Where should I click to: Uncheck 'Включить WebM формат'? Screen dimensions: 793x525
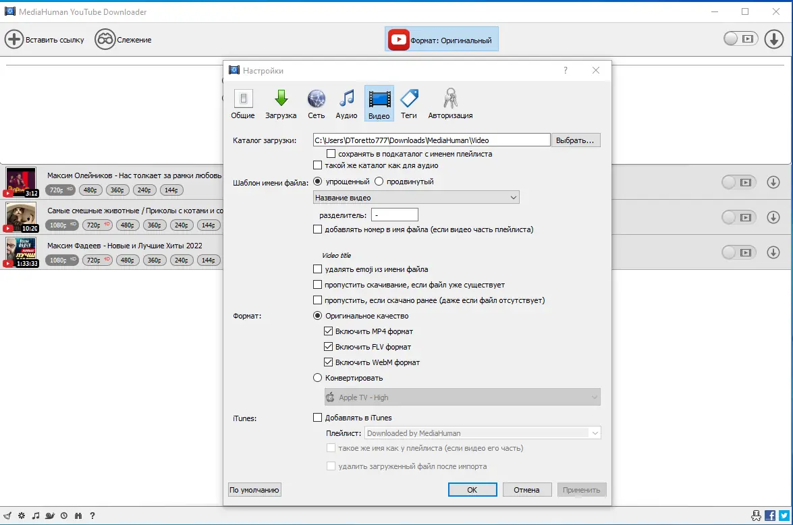pos(328,362)
